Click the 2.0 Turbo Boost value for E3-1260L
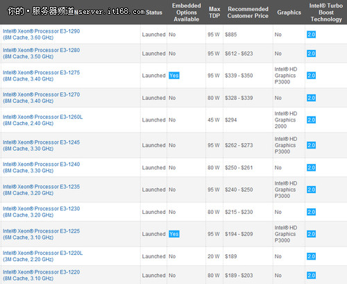The image size is (347, 284). pos(311,120)
